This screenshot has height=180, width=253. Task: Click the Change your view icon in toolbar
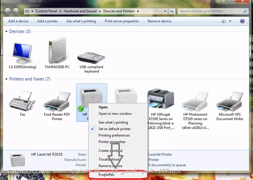[224, 21]
